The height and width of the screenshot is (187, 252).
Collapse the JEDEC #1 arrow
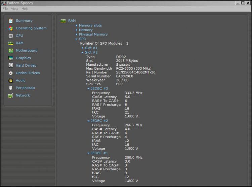88,153
